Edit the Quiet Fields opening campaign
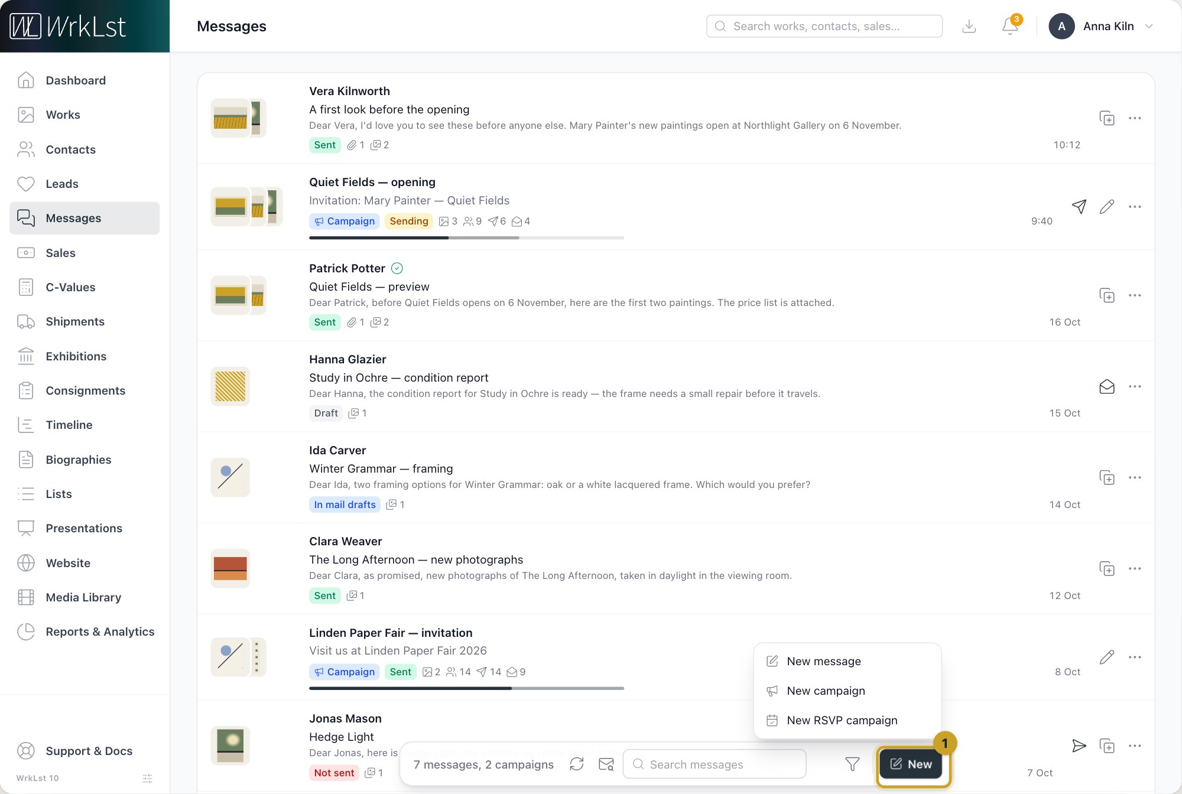The width and height of the screenshot is (1182, 794). point(1107,206)
